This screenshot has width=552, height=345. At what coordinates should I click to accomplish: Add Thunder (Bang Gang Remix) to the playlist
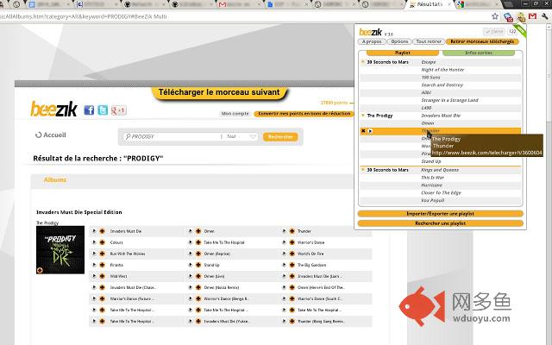click(292, 321)
